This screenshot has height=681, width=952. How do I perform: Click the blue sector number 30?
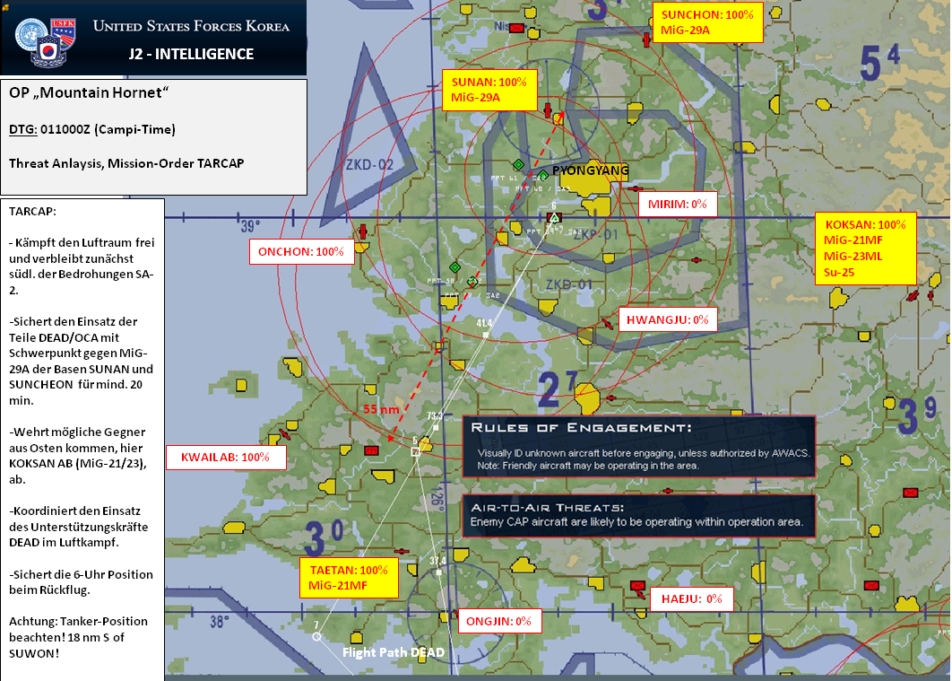324,537
